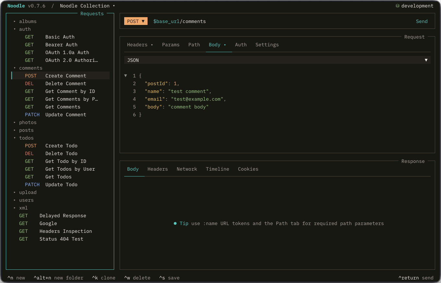The height and width of the screenshot is (283, 441).
Task: Click the ^s save shortcut
Action: (169, 278)
